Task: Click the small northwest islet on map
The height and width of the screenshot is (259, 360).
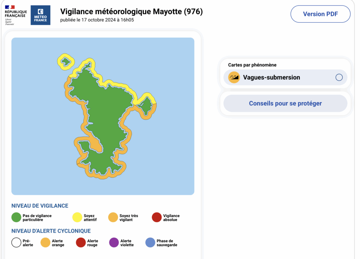Action: point(65,62)
